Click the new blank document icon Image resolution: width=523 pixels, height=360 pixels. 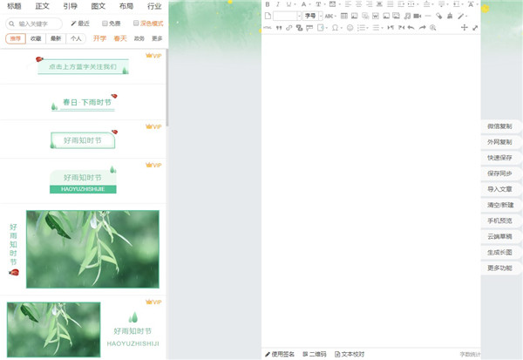point(268,16)
